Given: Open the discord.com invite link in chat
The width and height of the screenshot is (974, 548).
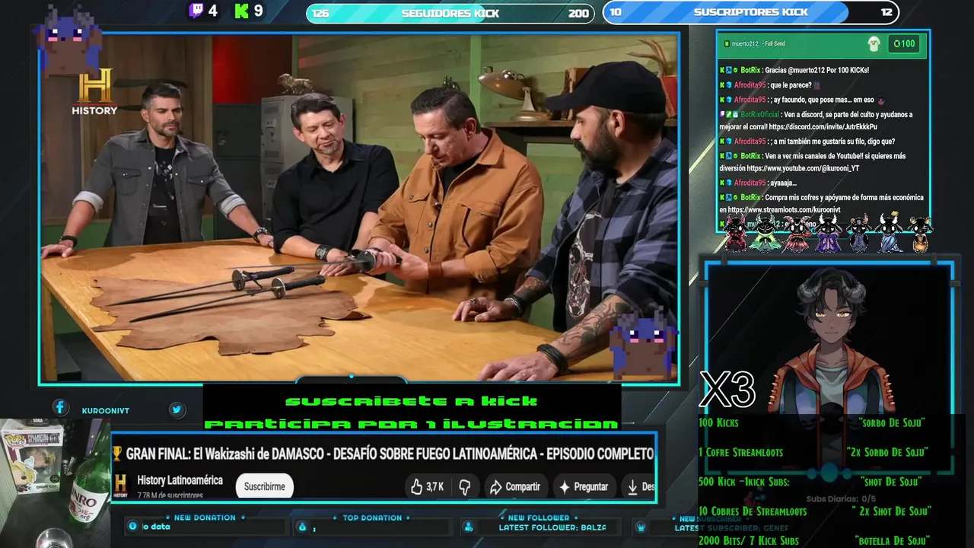Looking at the screenshot, I should point(823,126).
